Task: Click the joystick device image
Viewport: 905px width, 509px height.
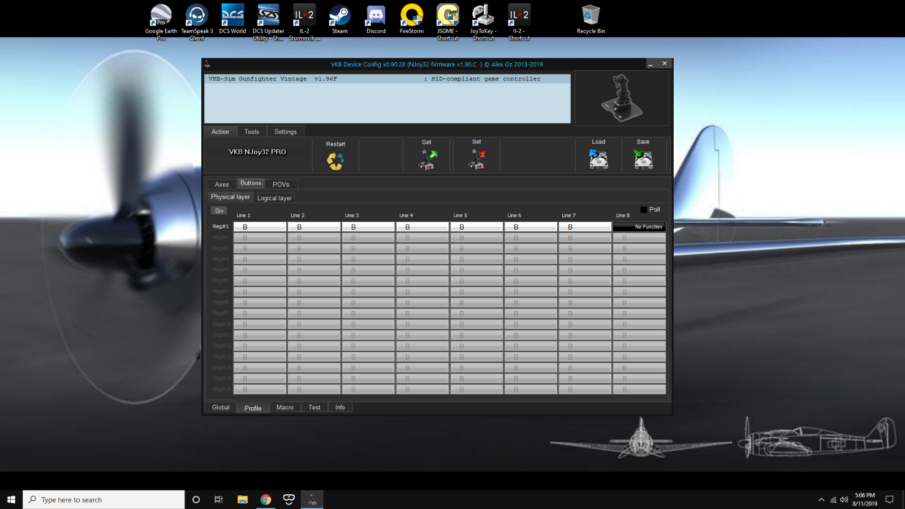Action: 622,98
